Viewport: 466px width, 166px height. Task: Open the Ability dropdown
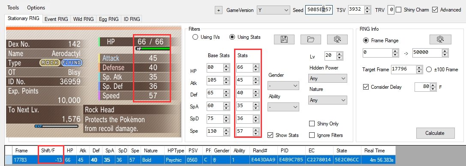click(283, 107)
